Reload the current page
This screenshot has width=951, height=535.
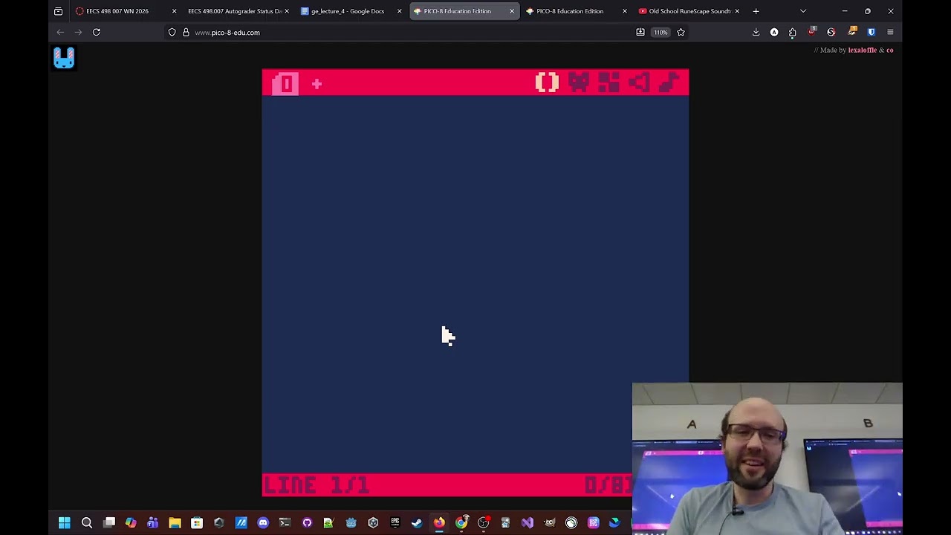(x=96, y=32)
